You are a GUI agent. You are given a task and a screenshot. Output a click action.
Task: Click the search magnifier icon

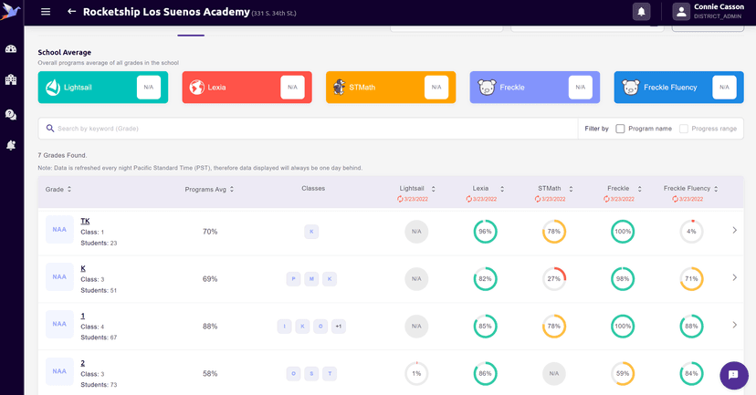coord(49,128)
